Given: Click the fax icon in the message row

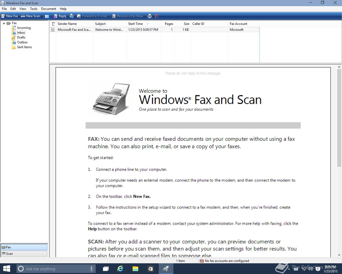Looking at the screenshot, I should click(53, 30).
